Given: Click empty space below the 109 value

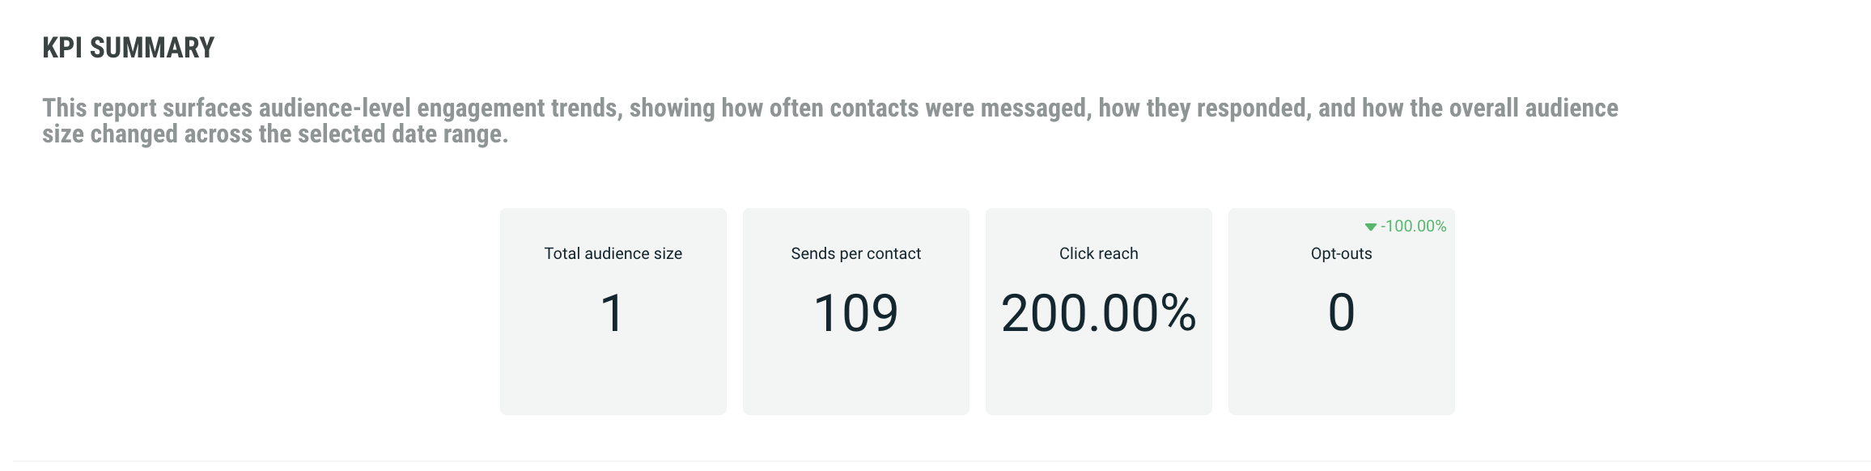Looking at the screenshot, I should [855, 376].
